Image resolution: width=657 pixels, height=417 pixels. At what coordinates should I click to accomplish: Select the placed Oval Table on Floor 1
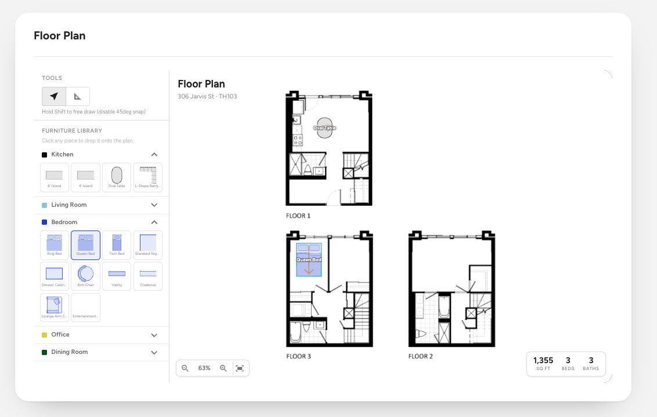325,128
